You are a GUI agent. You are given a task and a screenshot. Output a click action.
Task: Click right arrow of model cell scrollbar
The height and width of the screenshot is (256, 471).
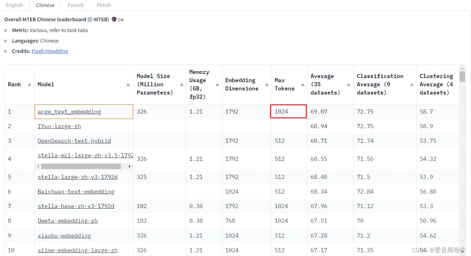pos(130,166)
